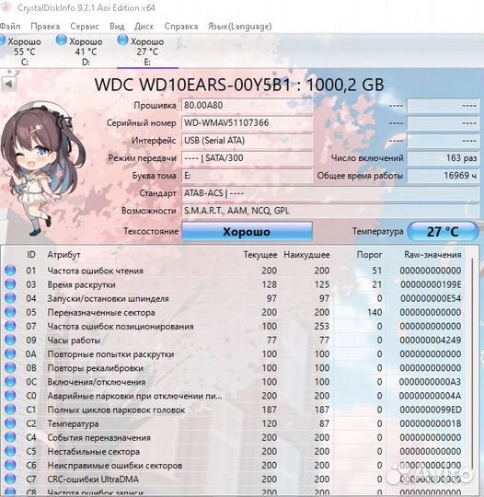Select the row Частота ошибок позиционирования
The height and width of the screenshot is (497, 484).
(x=233, y=326)
